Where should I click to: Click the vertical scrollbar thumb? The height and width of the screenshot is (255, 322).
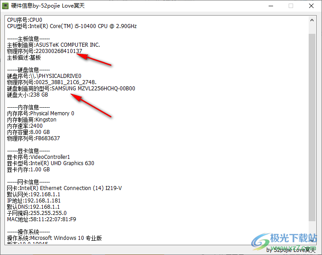click(x=312, y=127)
